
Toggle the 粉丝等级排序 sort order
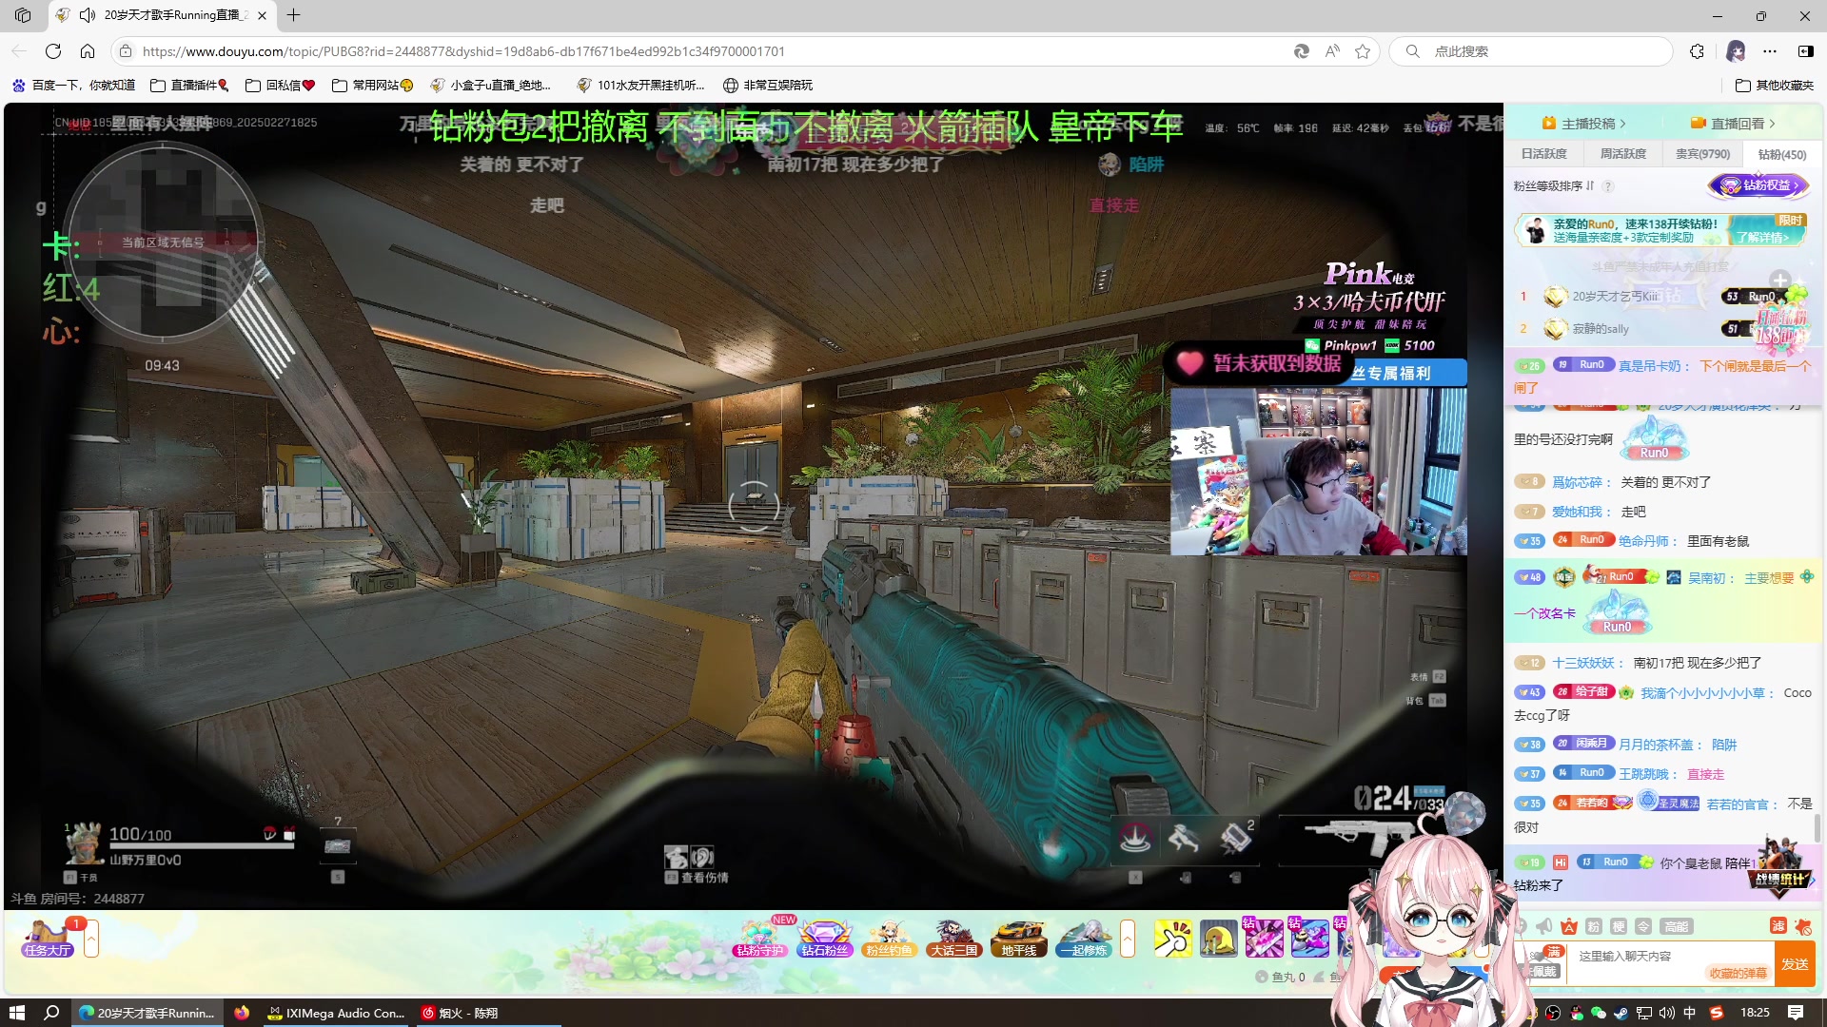[x=1554, y=186]
